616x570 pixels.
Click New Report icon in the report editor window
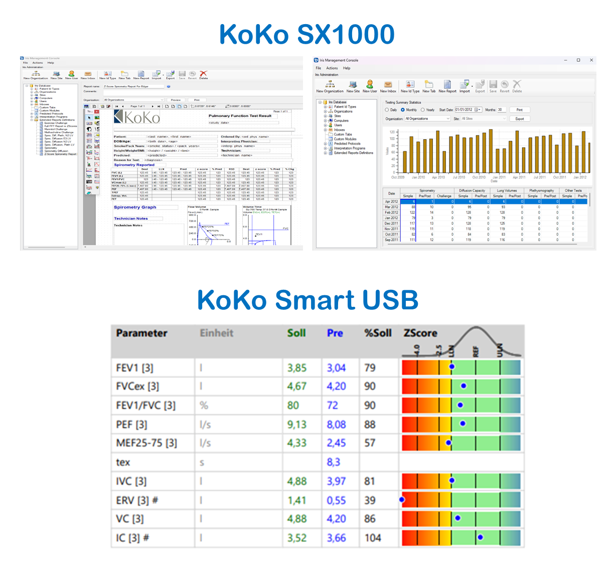tap(141, 75)
